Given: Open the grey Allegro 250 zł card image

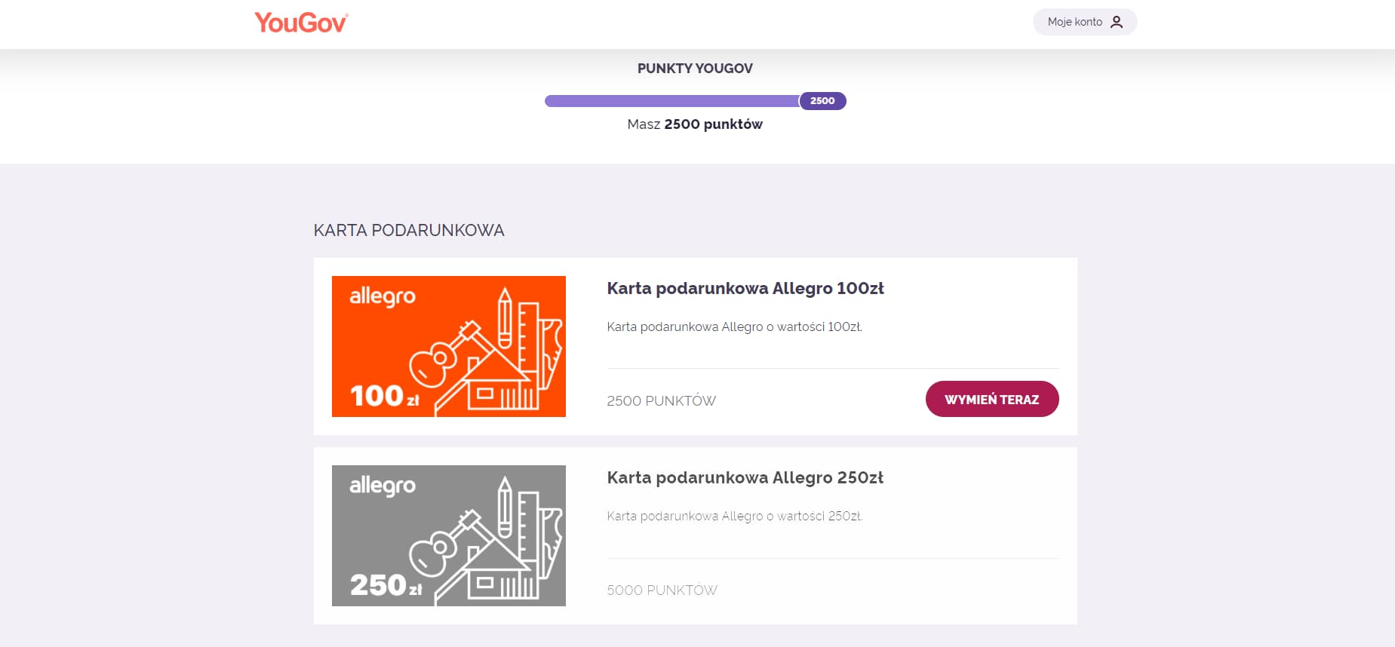Looking at the screenshot, I should click(449, 535).
